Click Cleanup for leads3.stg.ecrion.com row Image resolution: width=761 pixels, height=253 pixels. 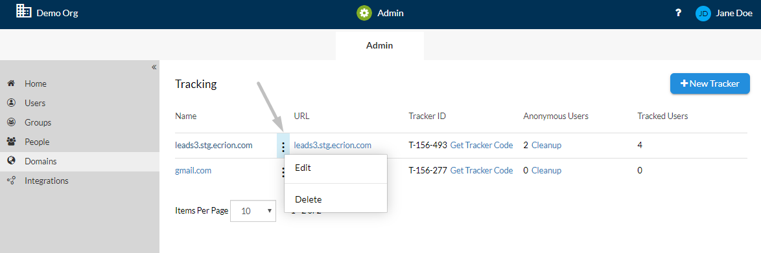pyautogui.click(x=546, y=145)
